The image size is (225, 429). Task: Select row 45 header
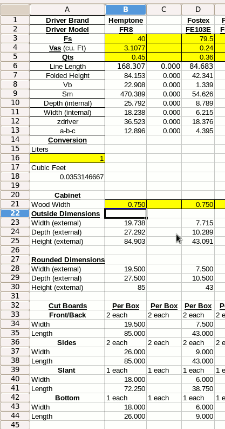[x=15, y=425]
